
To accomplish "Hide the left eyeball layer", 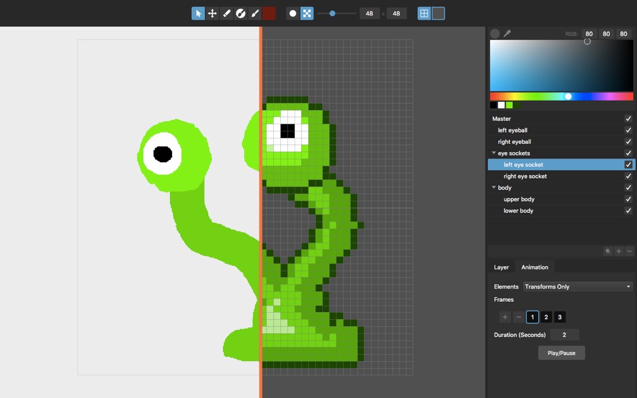I will click(x=628, y=131).
